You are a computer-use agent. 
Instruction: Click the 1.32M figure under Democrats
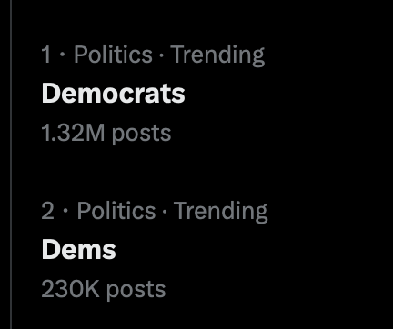coord(73,133)
